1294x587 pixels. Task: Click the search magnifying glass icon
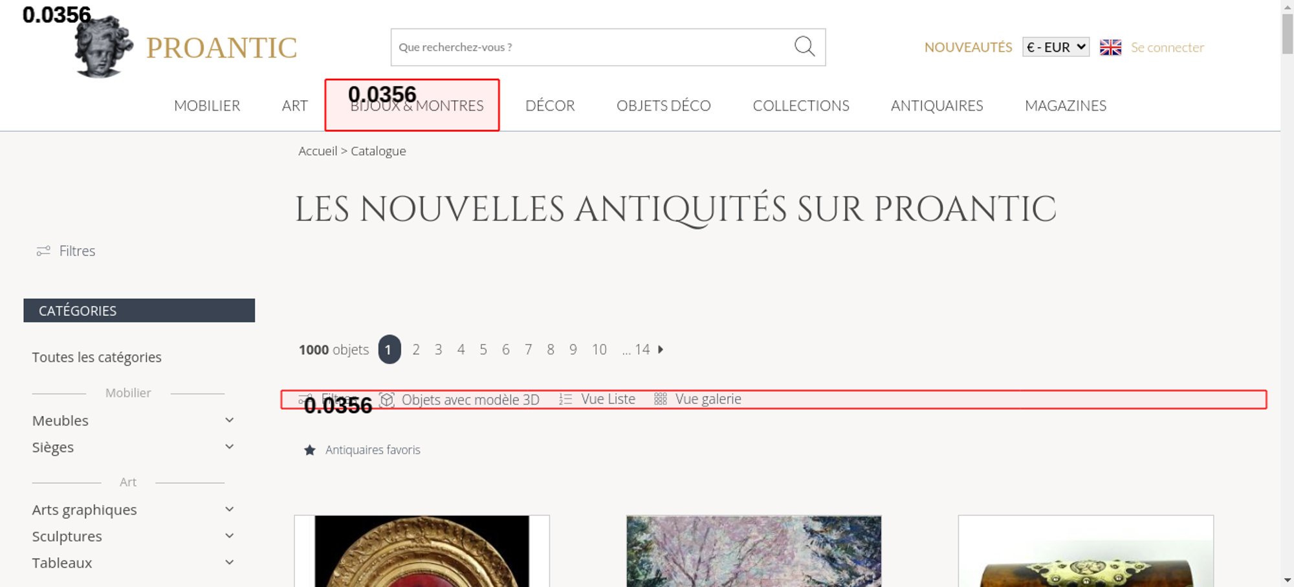(x=804, y=47)
